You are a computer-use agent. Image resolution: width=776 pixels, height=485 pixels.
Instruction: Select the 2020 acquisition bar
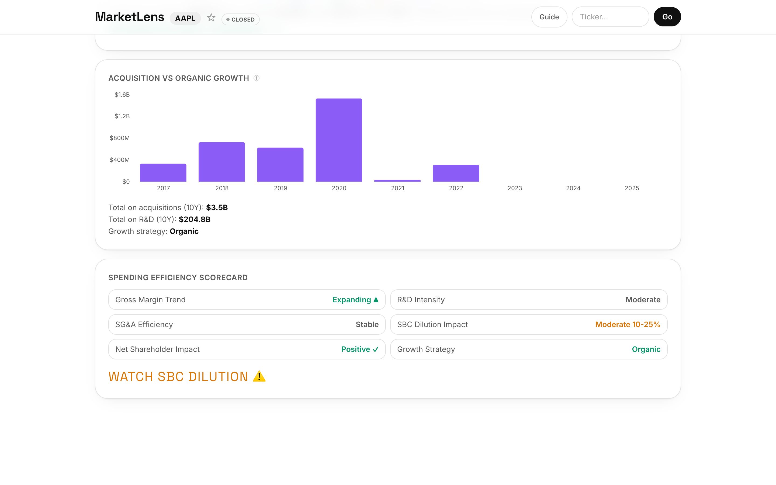tap(339, 140)
